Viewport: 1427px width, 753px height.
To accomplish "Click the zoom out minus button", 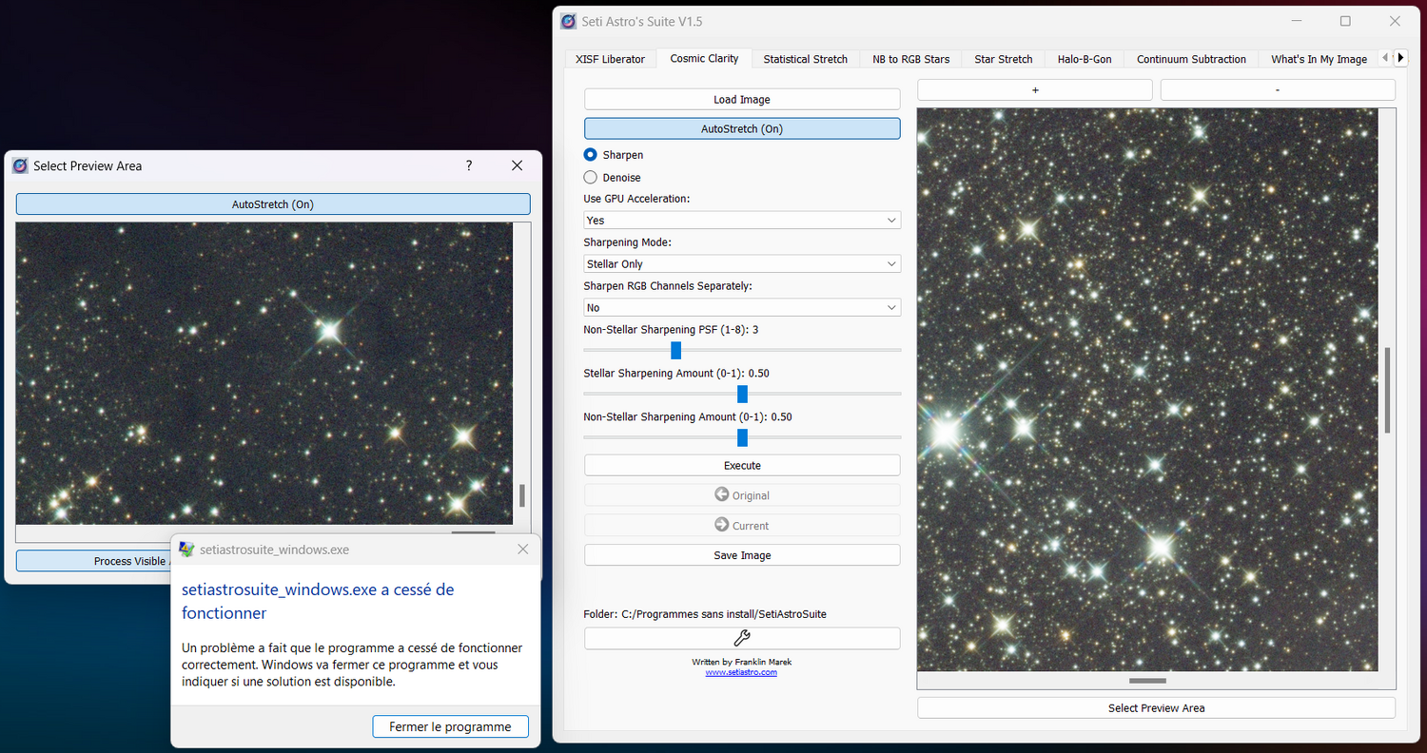I will pos(1277,89).
